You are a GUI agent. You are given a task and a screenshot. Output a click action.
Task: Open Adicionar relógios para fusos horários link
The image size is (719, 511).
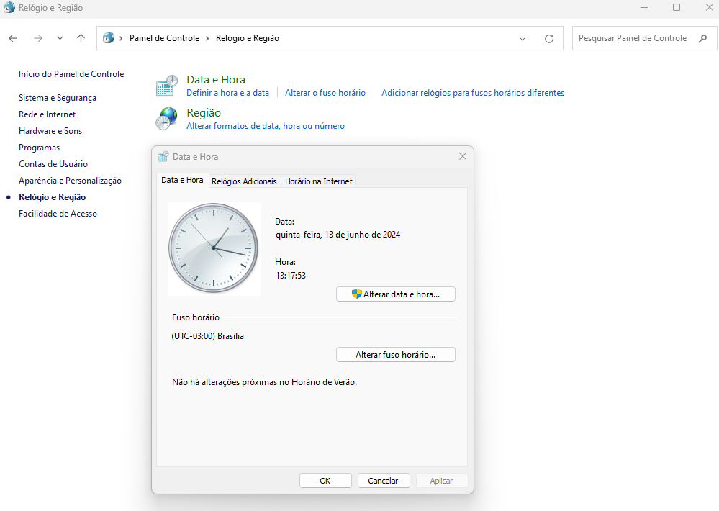click(472, 93)
